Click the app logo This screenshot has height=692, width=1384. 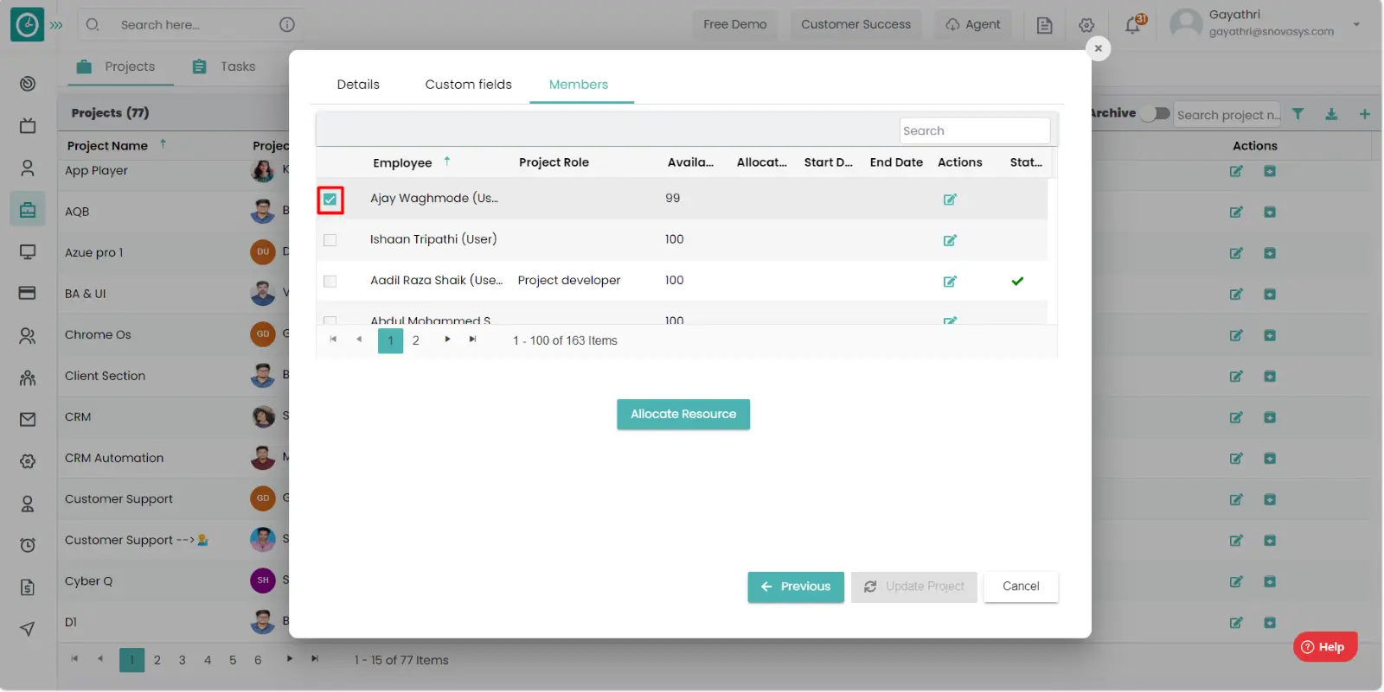click(27, 25)
